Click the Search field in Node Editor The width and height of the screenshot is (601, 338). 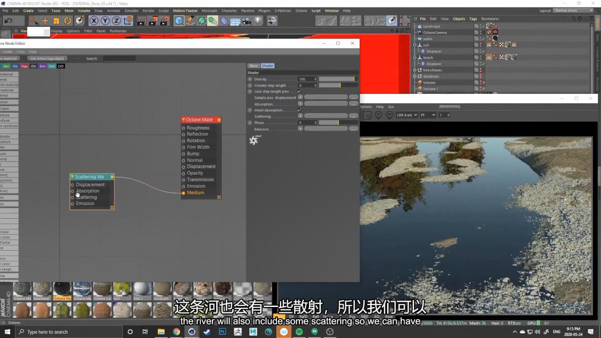pos(119,59)
